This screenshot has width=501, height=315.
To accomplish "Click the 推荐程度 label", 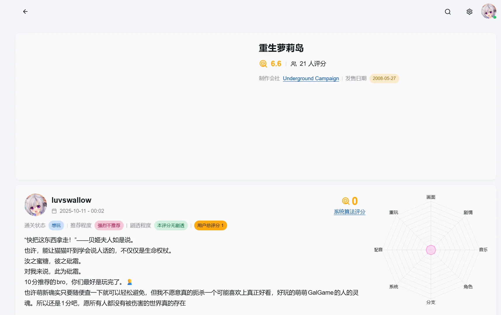I will click(x=81, y=225).
